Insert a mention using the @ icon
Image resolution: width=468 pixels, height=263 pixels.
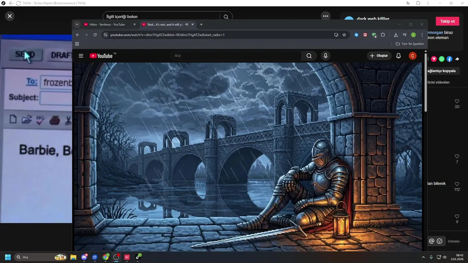pyautogui.click(x=431, y=241)
